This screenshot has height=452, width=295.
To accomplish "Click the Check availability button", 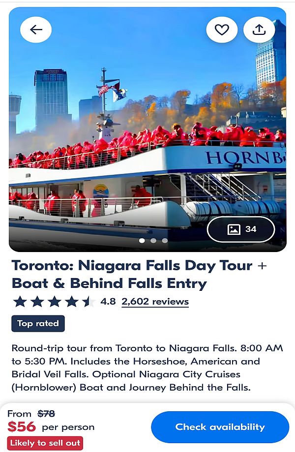I will (x=220, y=427).
